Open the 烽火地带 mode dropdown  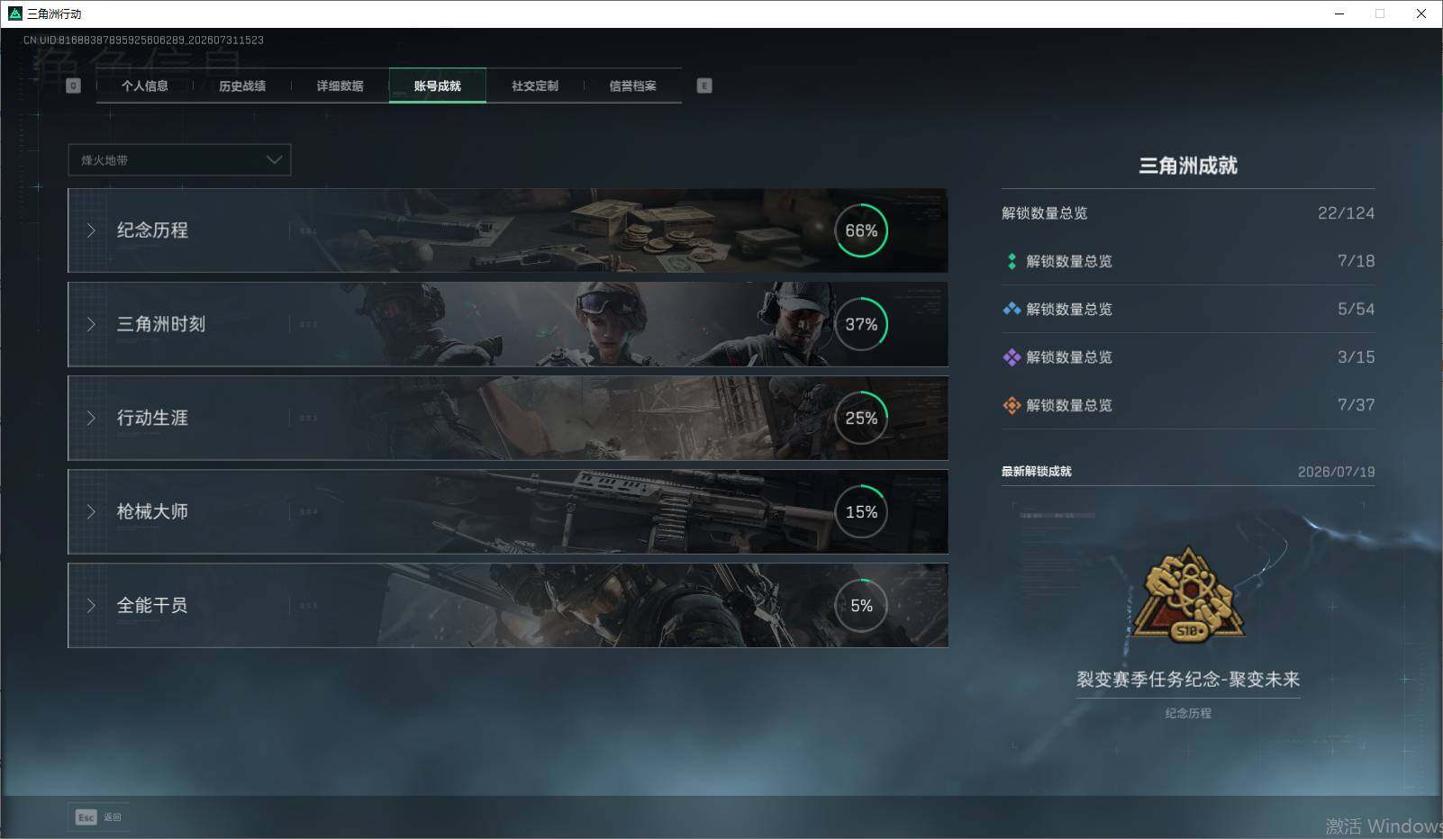click(179, 160)
